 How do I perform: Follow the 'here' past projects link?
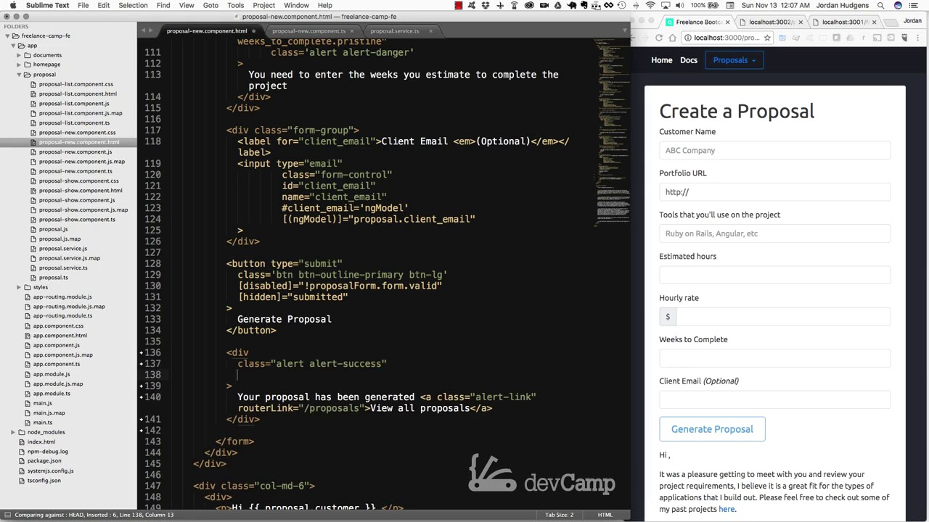tap(727, 509)
